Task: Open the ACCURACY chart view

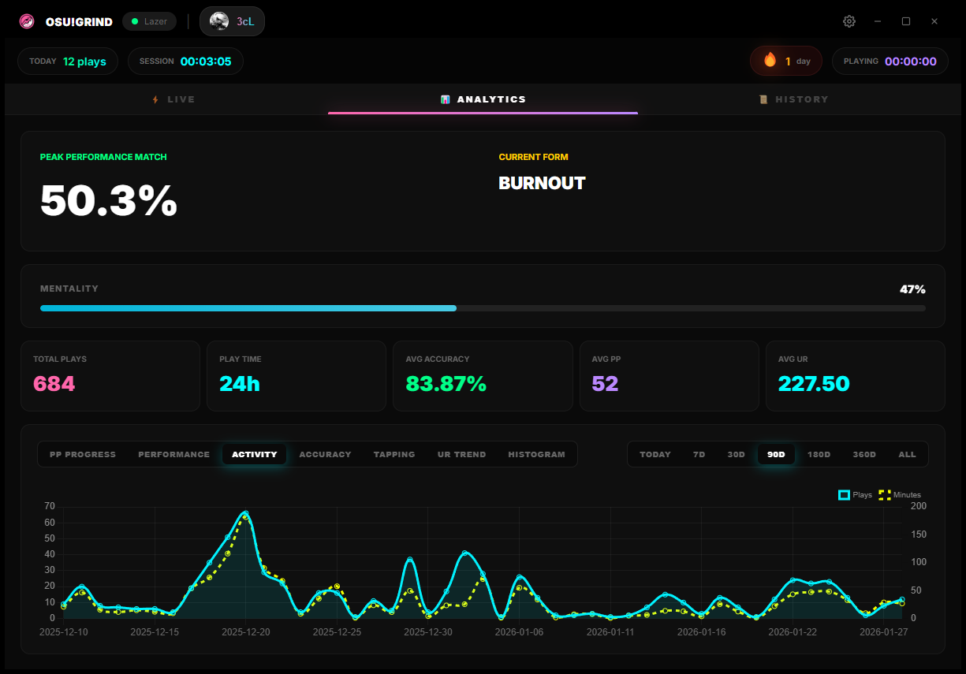Action: tap(325, 454)
